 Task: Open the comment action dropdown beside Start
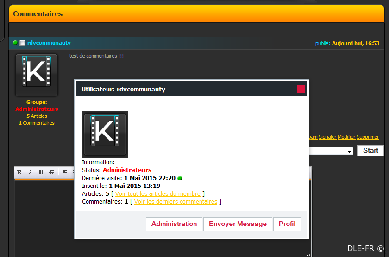(x=348, y=151)
